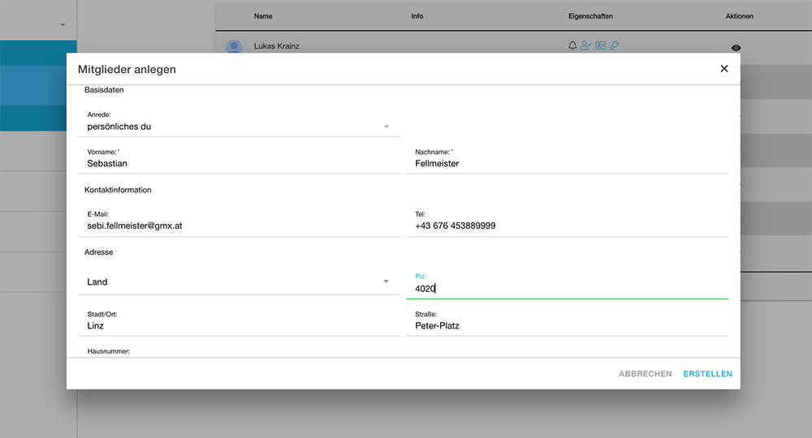
Task: Click the Adresse section heading
Action: (99, 252)
